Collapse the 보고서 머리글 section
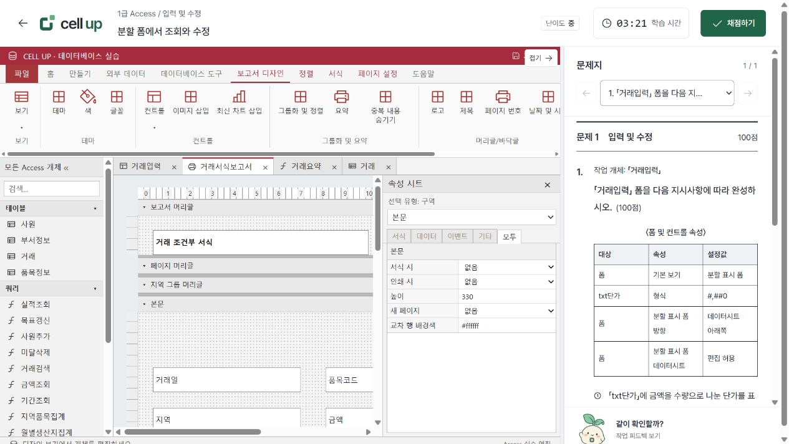 click(x=144, y=207)
